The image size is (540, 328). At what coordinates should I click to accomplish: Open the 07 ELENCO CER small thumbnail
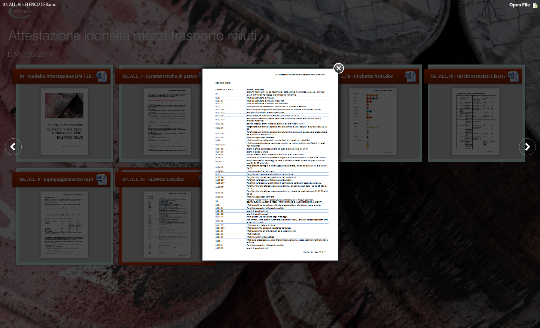point(167,225)
